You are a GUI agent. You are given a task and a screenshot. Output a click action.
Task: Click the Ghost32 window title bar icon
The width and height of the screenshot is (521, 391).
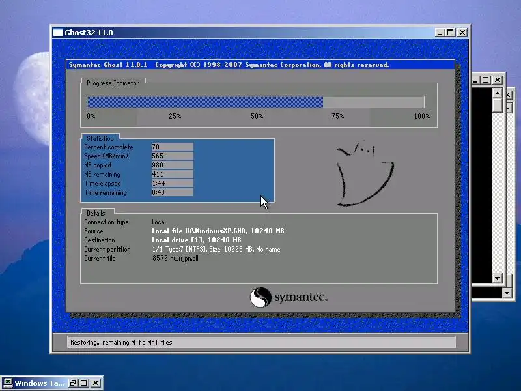(x=58, y=33)
